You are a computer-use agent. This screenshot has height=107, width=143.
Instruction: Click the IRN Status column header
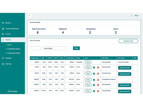click(109, 58)
